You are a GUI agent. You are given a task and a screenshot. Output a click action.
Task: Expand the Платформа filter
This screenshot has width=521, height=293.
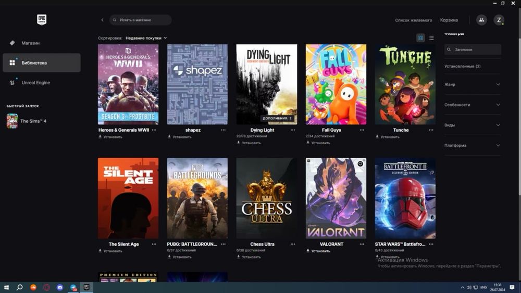tap(472, 145)
